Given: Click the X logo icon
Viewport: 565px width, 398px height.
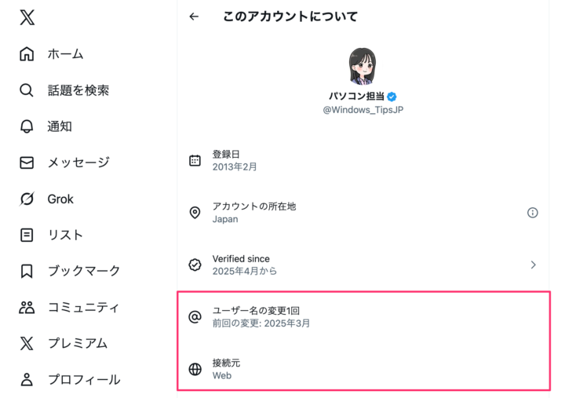Looking at the screenshot, I should (27, 17).
